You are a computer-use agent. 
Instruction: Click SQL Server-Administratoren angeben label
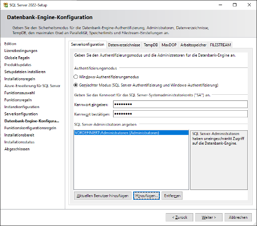pos(105,125)
